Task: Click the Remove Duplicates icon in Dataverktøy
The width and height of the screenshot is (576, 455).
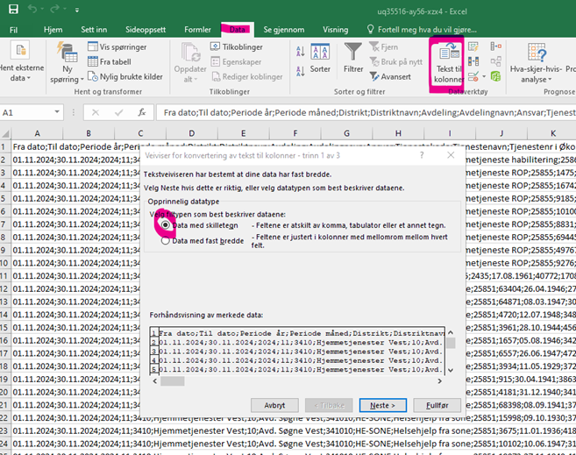Action: tap(473, 61)
